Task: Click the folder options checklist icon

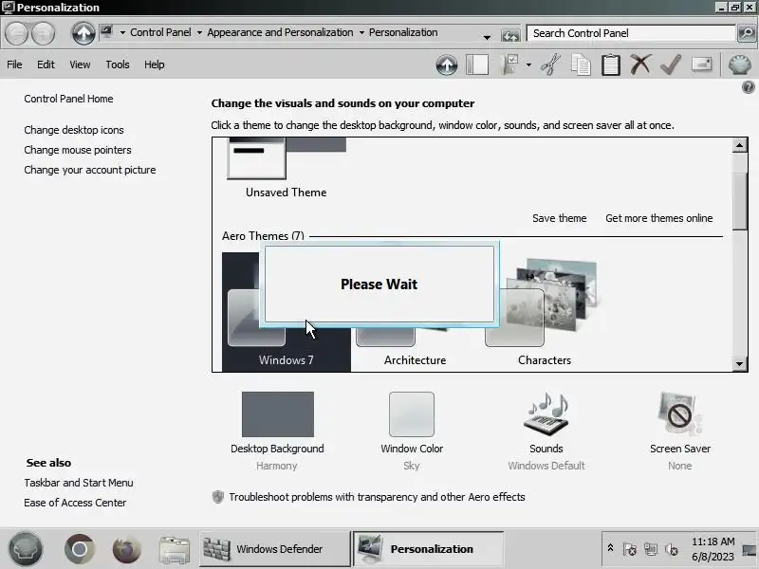Action: click(x=510, y=64)
